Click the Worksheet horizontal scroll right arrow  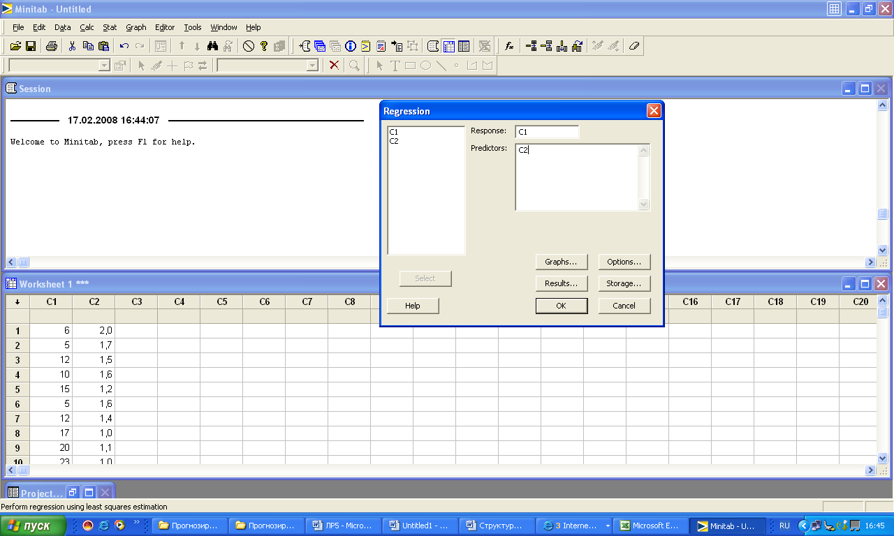pyautogui.click(x=870, y=470)
